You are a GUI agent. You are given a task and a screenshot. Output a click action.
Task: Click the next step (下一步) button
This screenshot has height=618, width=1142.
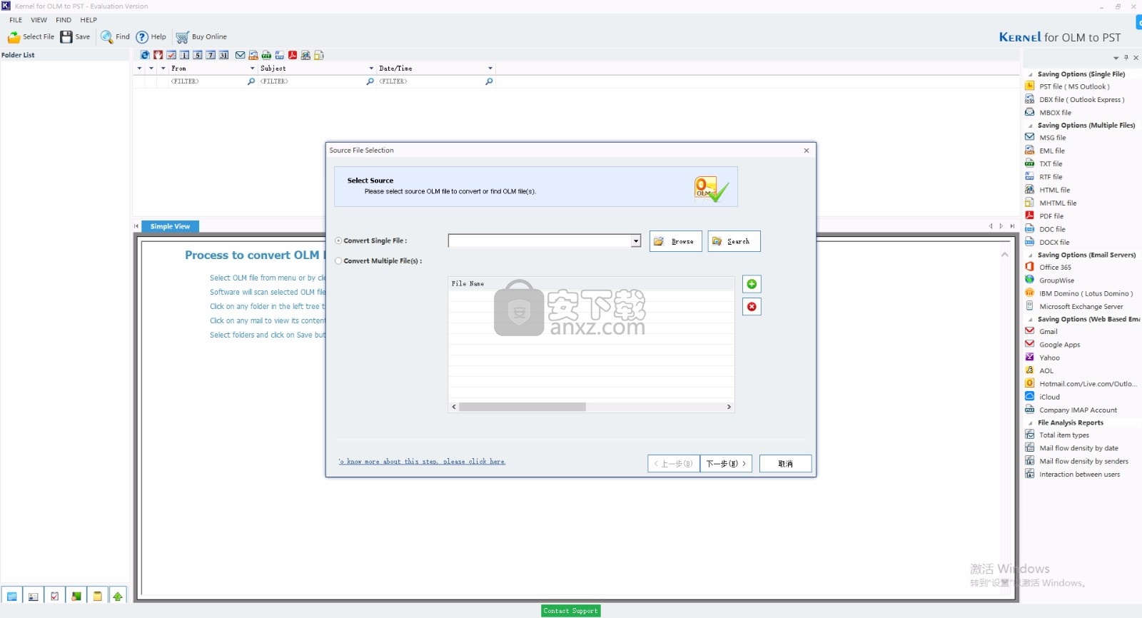click(x=726, y=464)
